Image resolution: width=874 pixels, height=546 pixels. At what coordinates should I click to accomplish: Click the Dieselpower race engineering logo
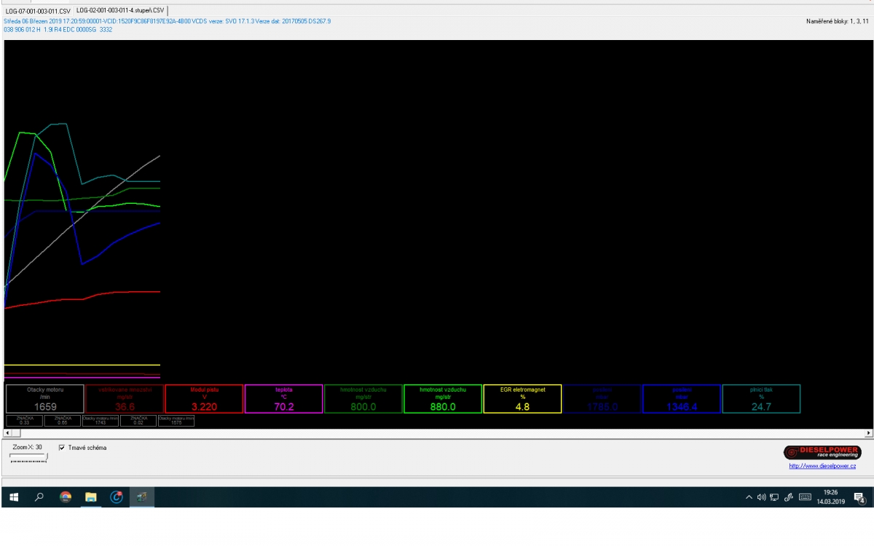coord(822,452)
